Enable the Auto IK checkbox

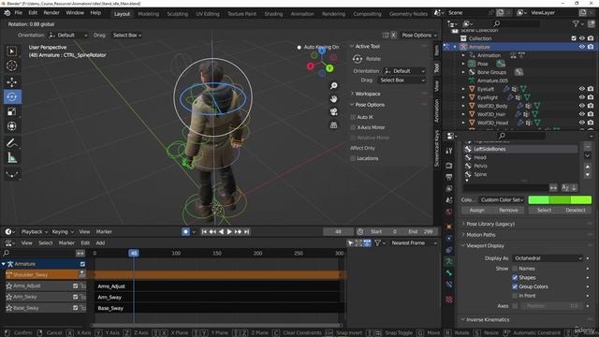[353, 117]
